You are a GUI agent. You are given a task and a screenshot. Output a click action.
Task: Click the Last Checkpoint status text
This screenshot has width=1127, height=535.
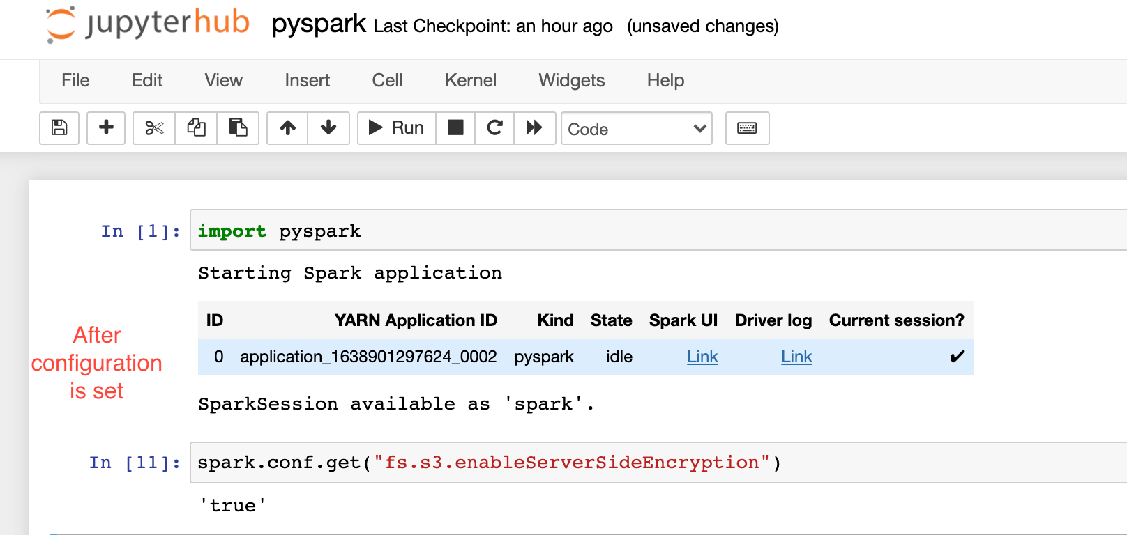pos(493,26)
